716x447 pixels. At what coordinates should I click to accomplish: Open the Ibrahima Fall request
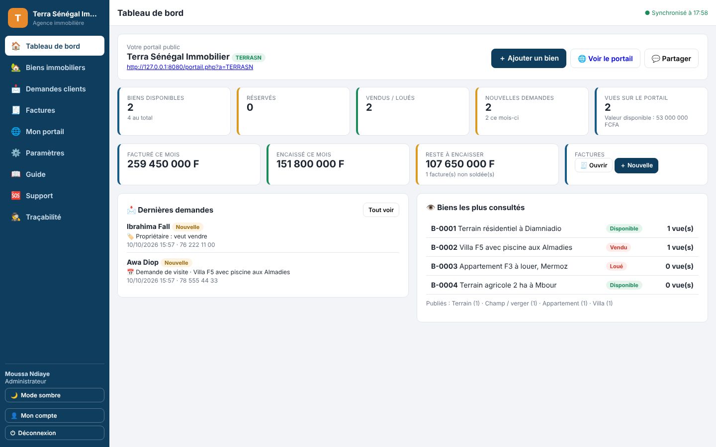(x=263, y=235)
